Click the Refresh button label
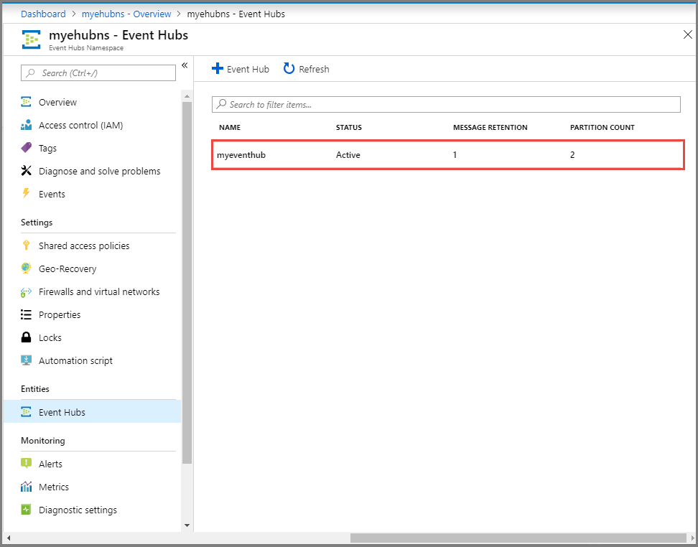 point(314,69)
